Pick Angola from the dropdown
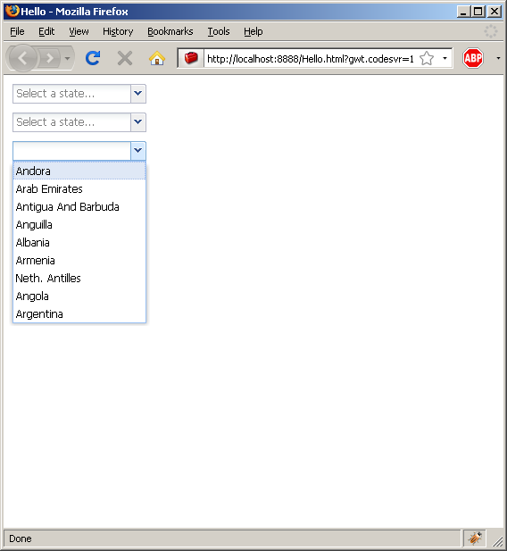507x551 pixels. pyautogui.click(x=79, y=296)
